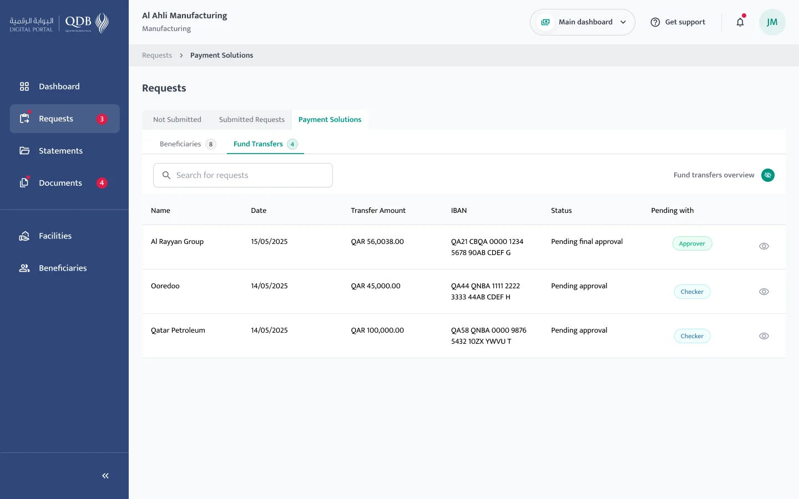This screenshot has width=799, height=499.
Task: Click amount QAR 45,000.00
Action: click(x=375, y=286)
